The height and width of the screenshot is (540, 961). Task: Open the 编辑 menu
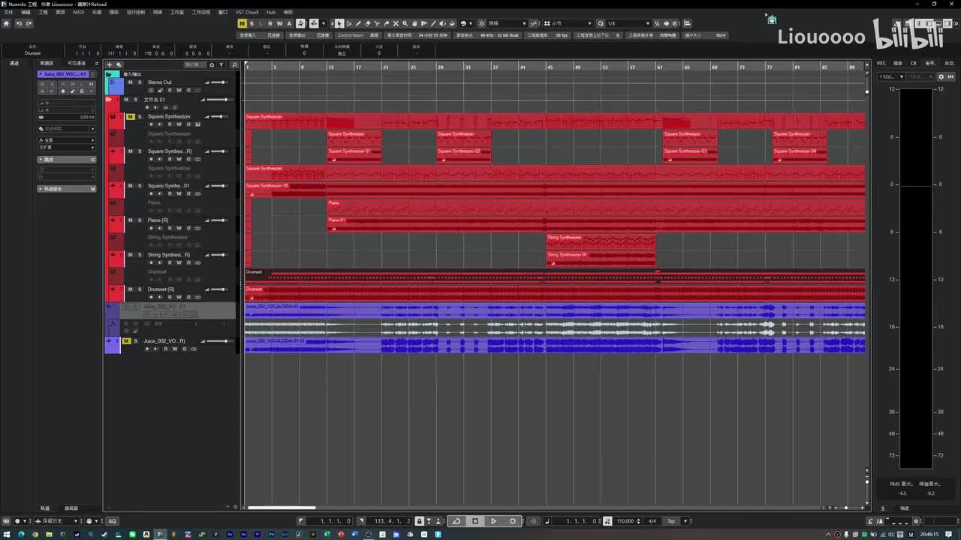[26, 13]
